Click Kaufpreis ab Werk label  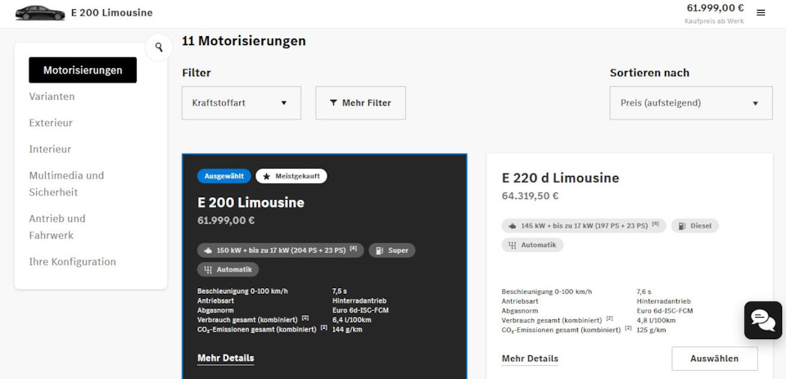coord(714,21)
